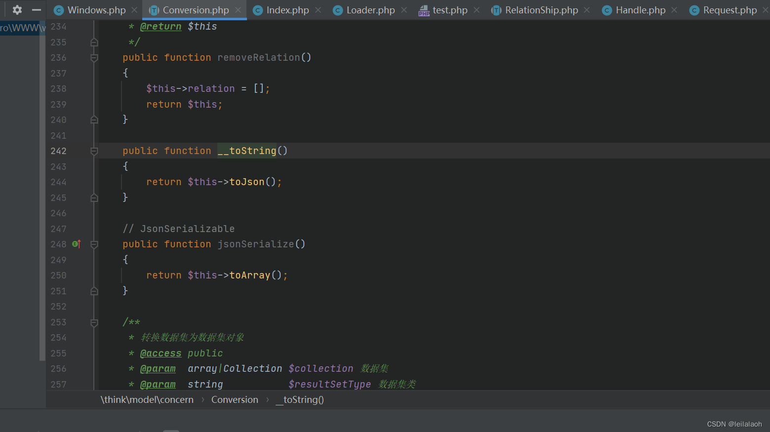Collapse the jsonSerialize function via fold arrow
The height and width of the screenshot is (432, 770).
point(94,244)
